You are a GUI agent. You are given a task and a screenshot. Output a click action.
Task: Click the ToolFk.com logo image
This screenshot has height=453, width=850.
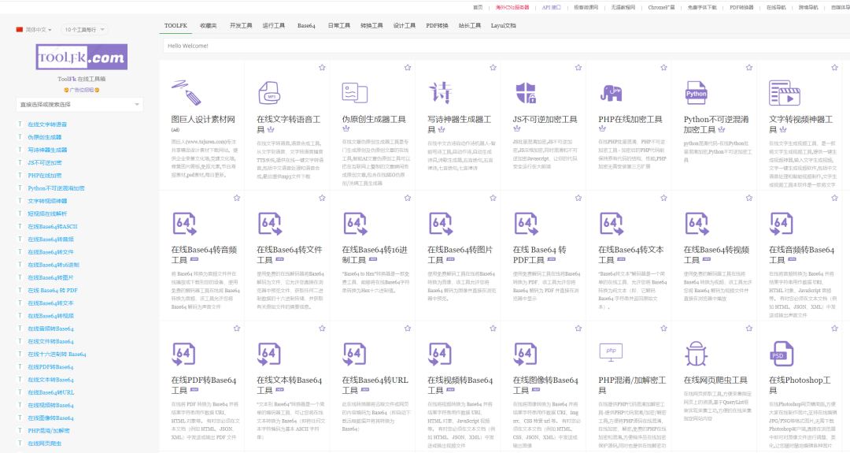point(81,58)
